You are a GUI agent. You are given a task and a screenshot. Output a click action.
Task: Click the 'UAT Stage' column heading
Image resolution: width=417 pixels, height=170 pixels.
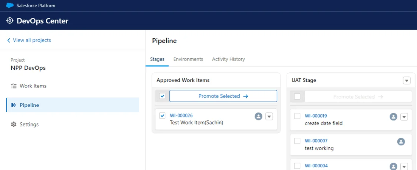point(304,80)
